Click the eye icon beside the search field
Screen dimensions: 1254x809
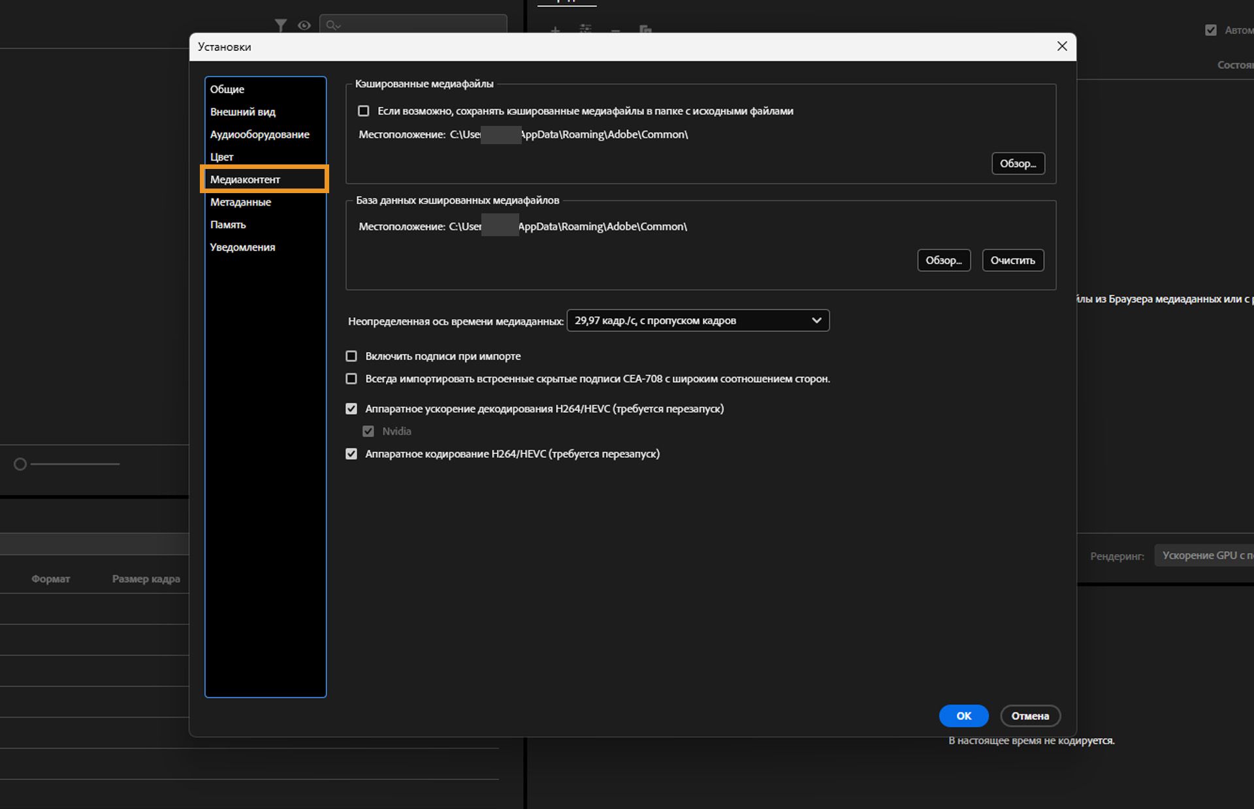coord(304,25)
